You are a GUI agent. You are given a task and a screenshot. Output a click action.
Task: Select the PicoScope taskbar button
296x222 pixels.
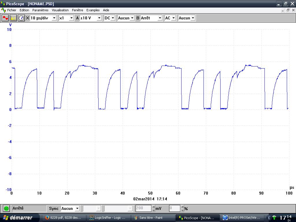pyautogui.click(x=198, y=218)
